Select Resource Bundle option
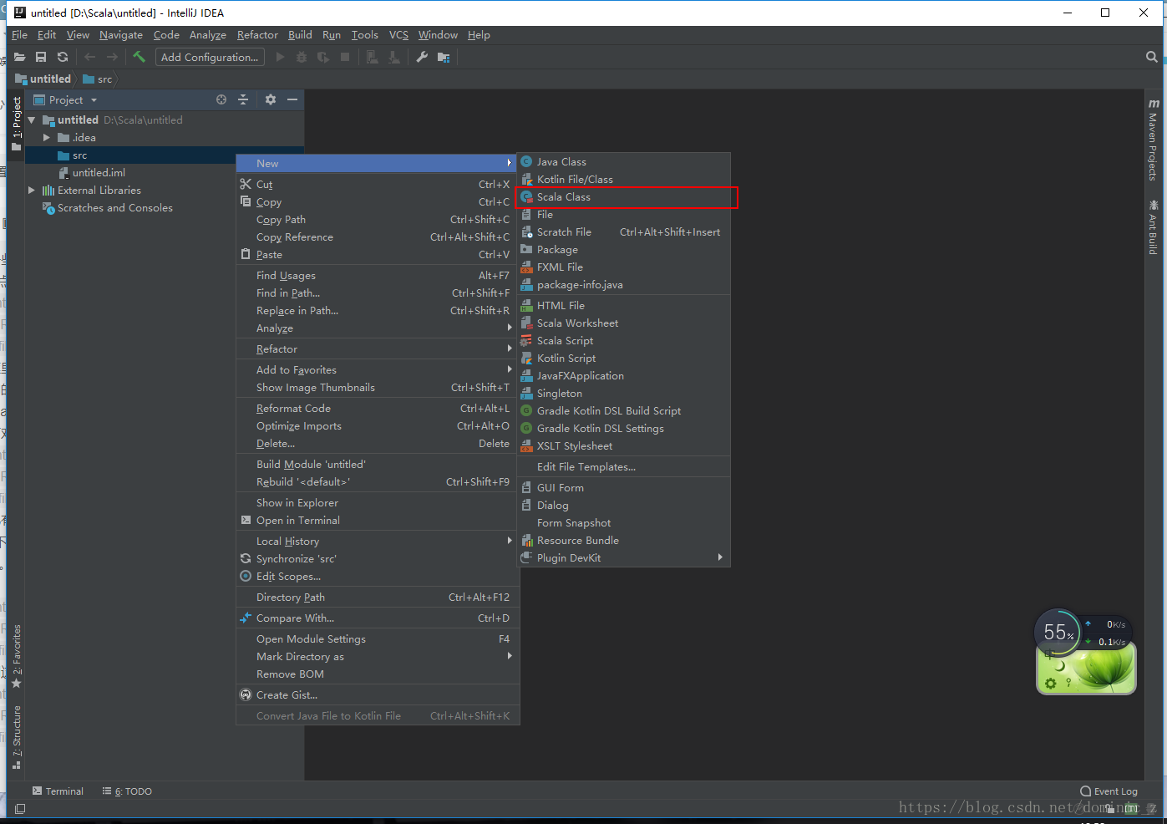 point(623,541)
